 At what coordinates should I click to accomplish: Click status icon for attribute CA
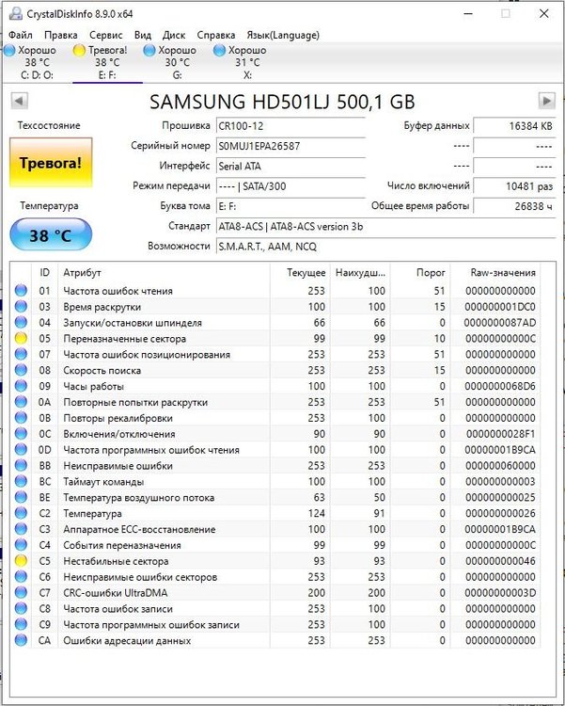tap(21, 640)
